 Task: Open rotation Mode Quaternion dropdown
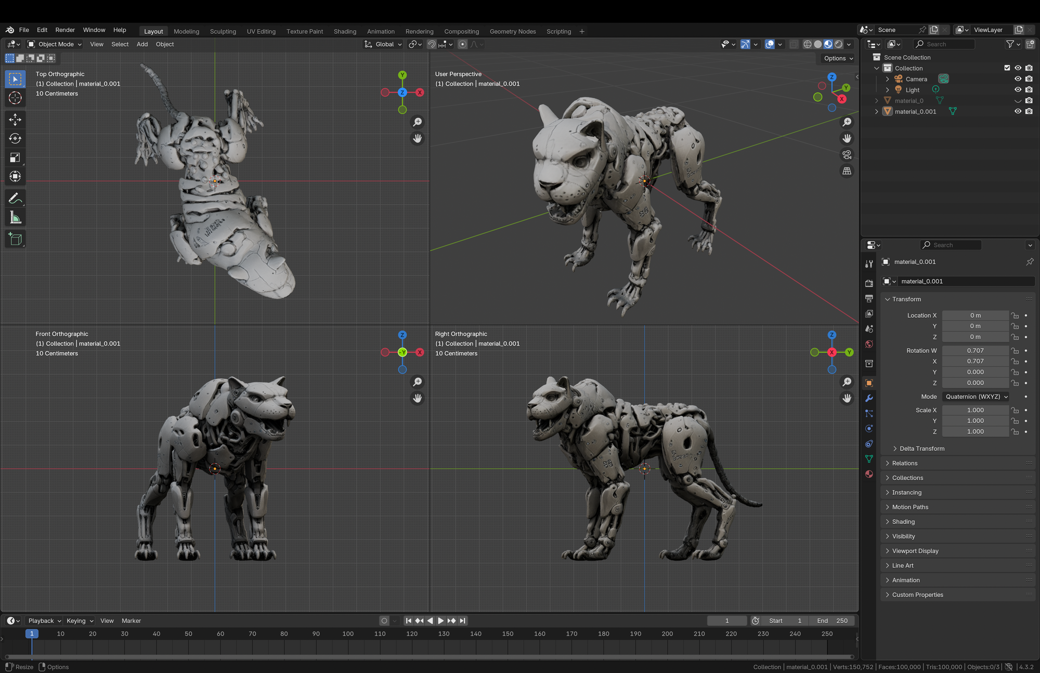pos(976,397)
